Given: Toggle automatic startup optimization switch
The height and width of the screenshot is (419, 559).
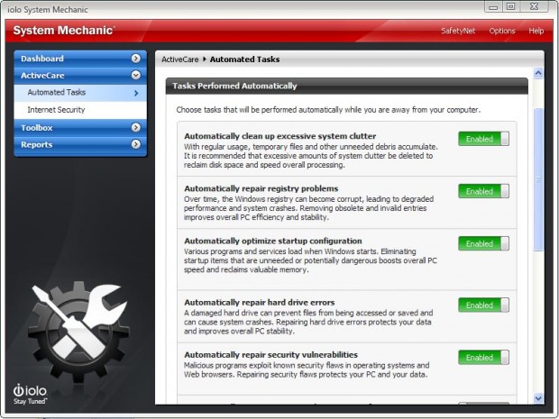Looking at the screenshot, I should click(483, 243).
